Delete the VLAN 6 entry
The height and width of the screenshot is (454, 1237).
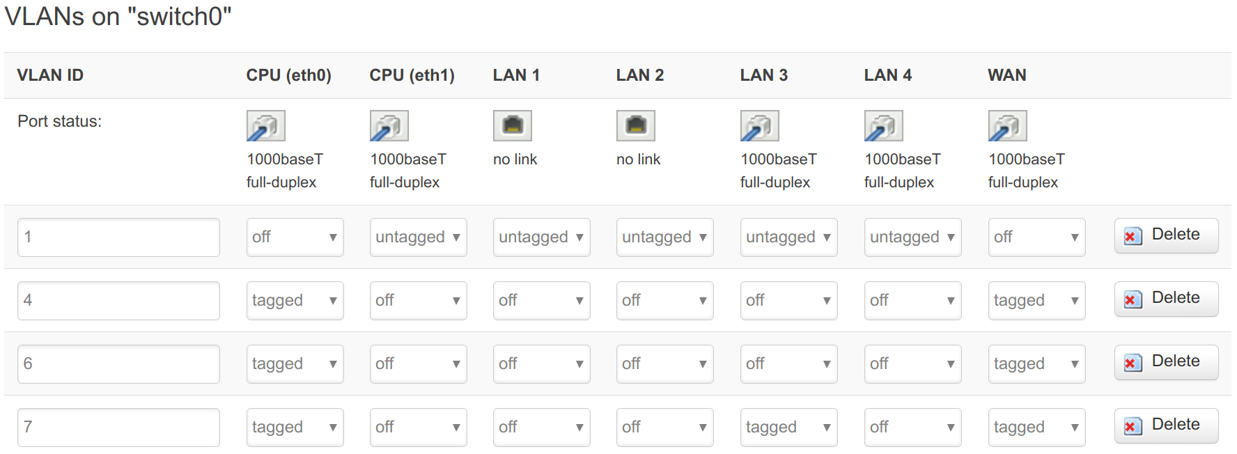coord(1166,362)
